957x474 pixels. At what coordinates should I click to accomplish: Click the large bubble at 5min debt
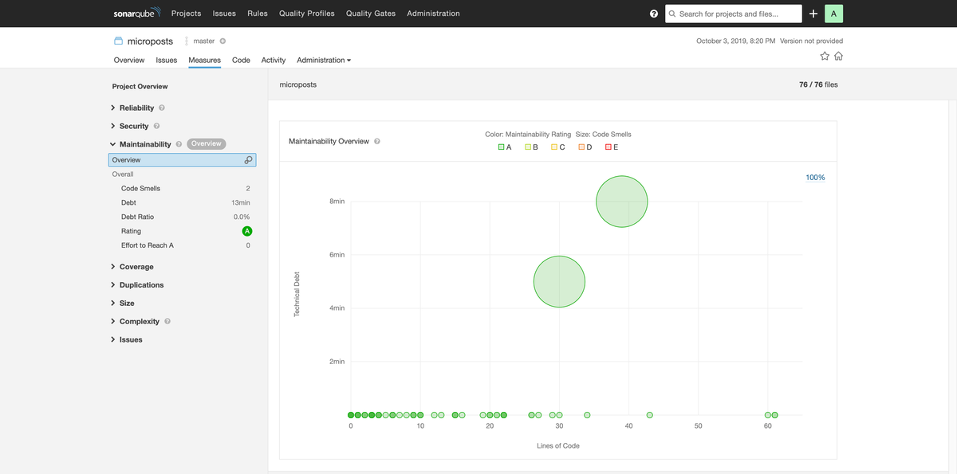coord(559,281)
